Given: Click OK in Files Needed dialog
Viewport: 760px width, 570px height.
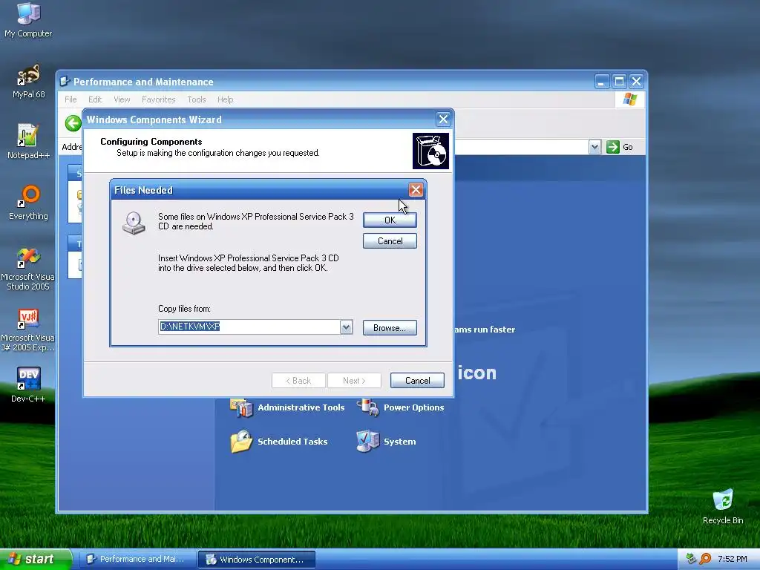Looking at the screenshot, I should tap(390, 220).
